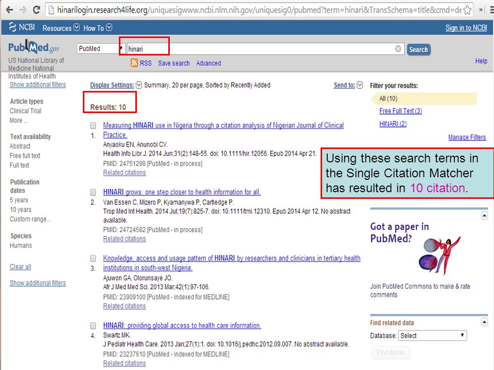Click the Results: 10 count text
This screenshot has width=494, height=370.
click(108, 107)
